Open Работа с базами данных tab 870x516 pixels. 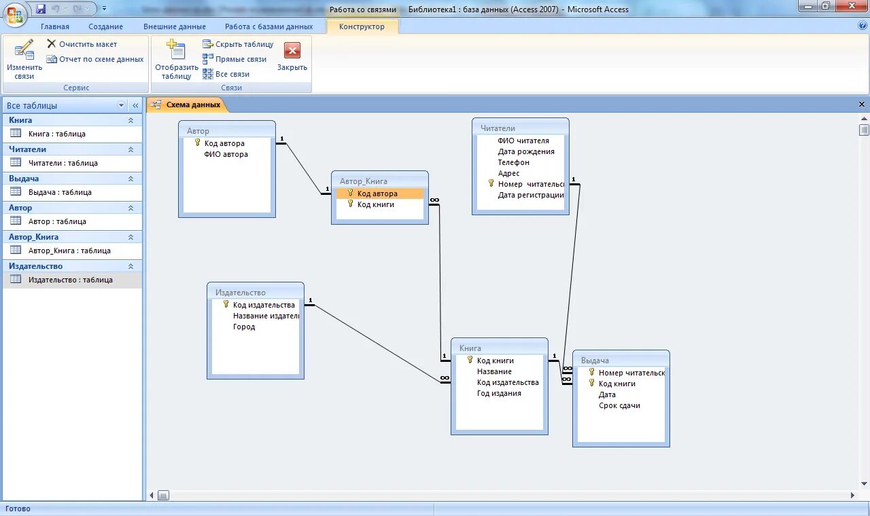point(269,26)
